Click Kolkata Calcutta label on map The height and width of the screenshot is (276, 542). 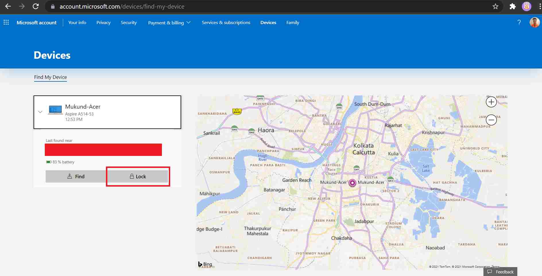[x=363, y=149]
